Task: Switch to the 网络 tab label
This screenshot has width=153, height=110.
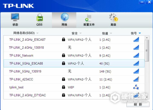Action: click(x=65, y=24)
